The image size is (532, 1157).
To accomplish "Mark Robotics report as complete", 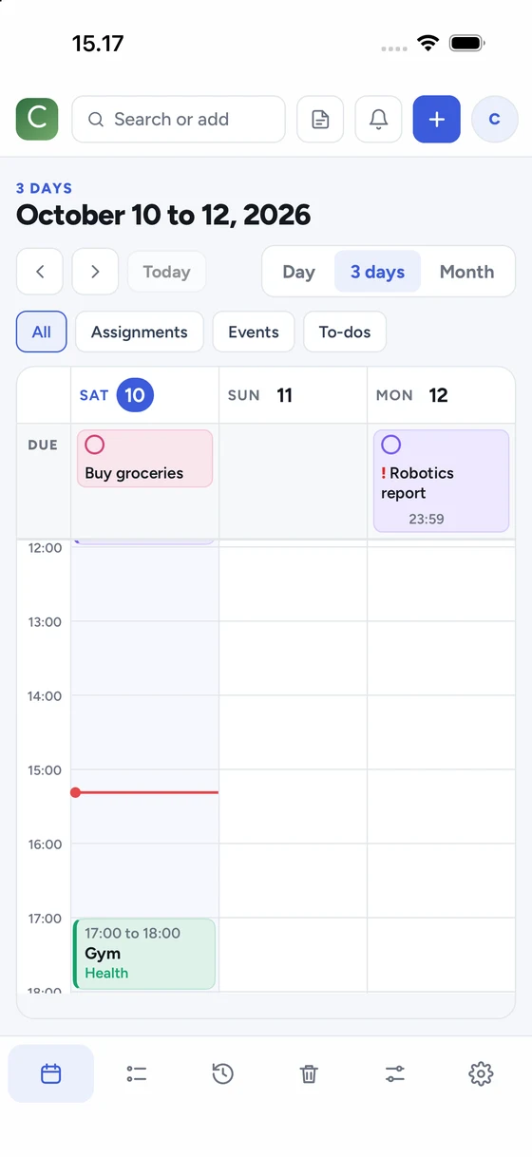I will tap(390, 445).
